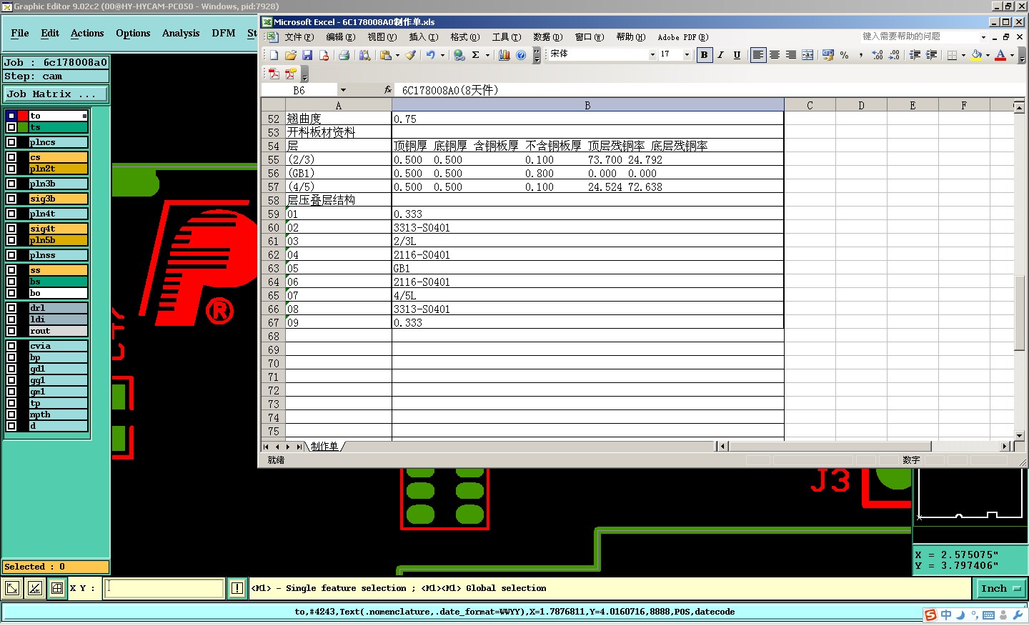Select the Format Painter brush icon
The image size is (1029, 626).
pyautogui.click(x=410, y=55)
